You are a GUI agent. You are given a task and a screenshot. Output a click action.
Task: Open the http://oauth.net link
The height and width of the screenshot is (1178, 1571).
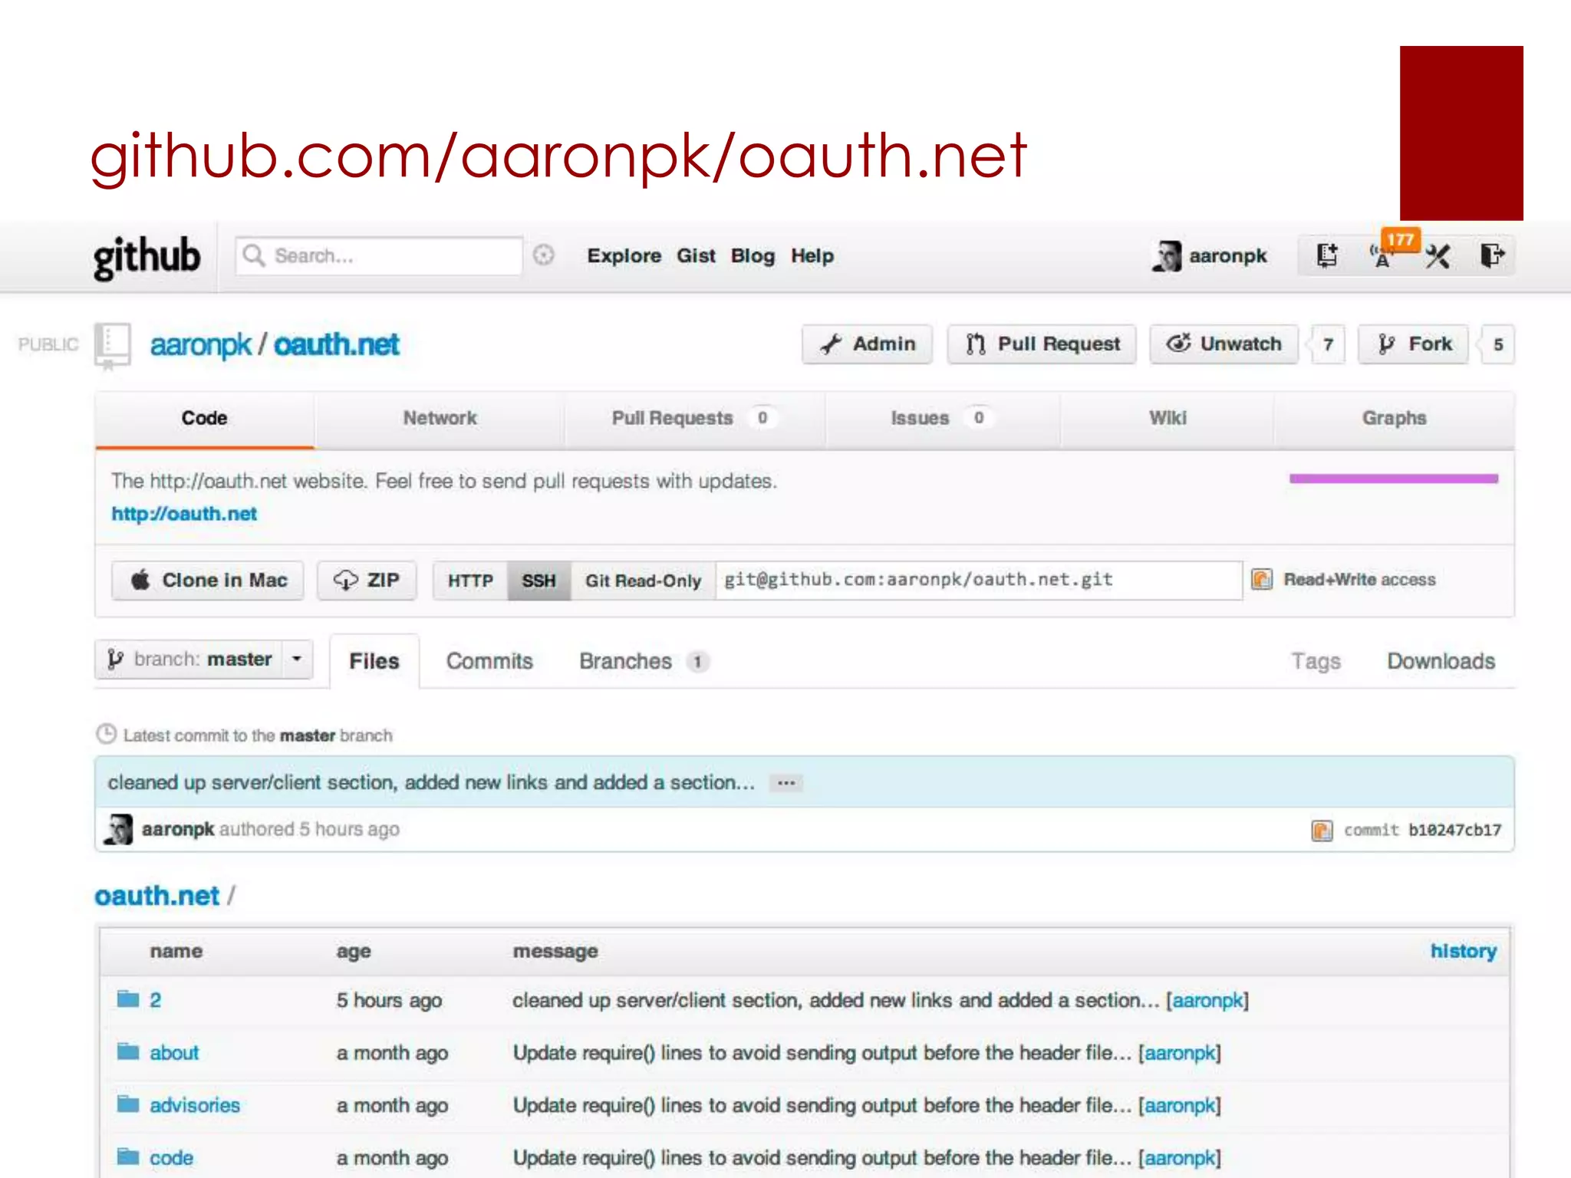[184, 514]
